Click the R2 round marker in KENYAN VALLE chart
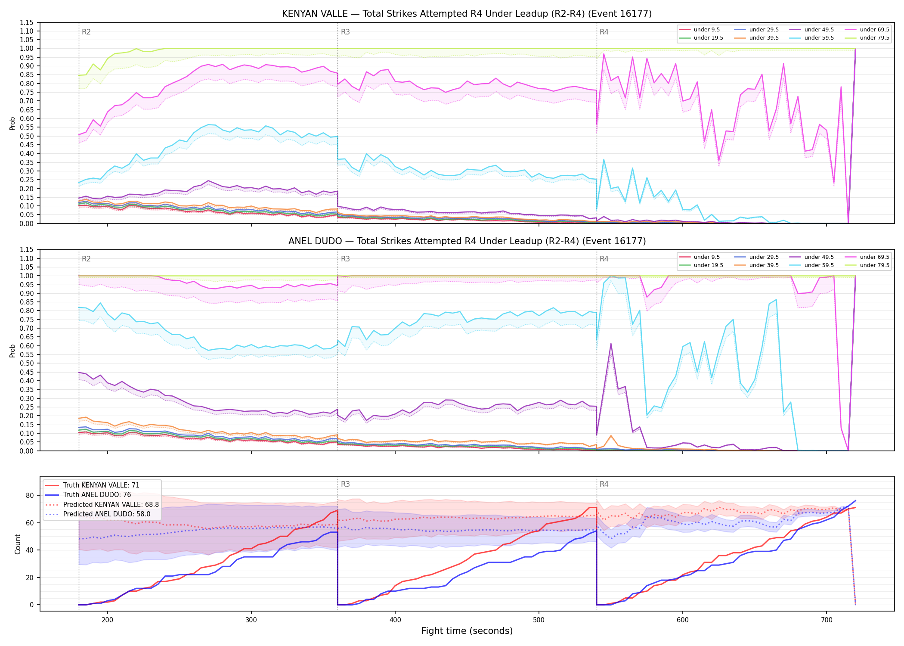904x646 pixels. click(86, 32)
